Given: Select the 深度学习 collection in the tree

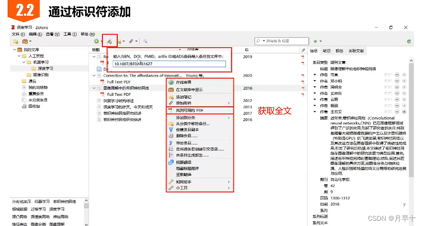Looking at the screenshot, I should pos(45,69).
